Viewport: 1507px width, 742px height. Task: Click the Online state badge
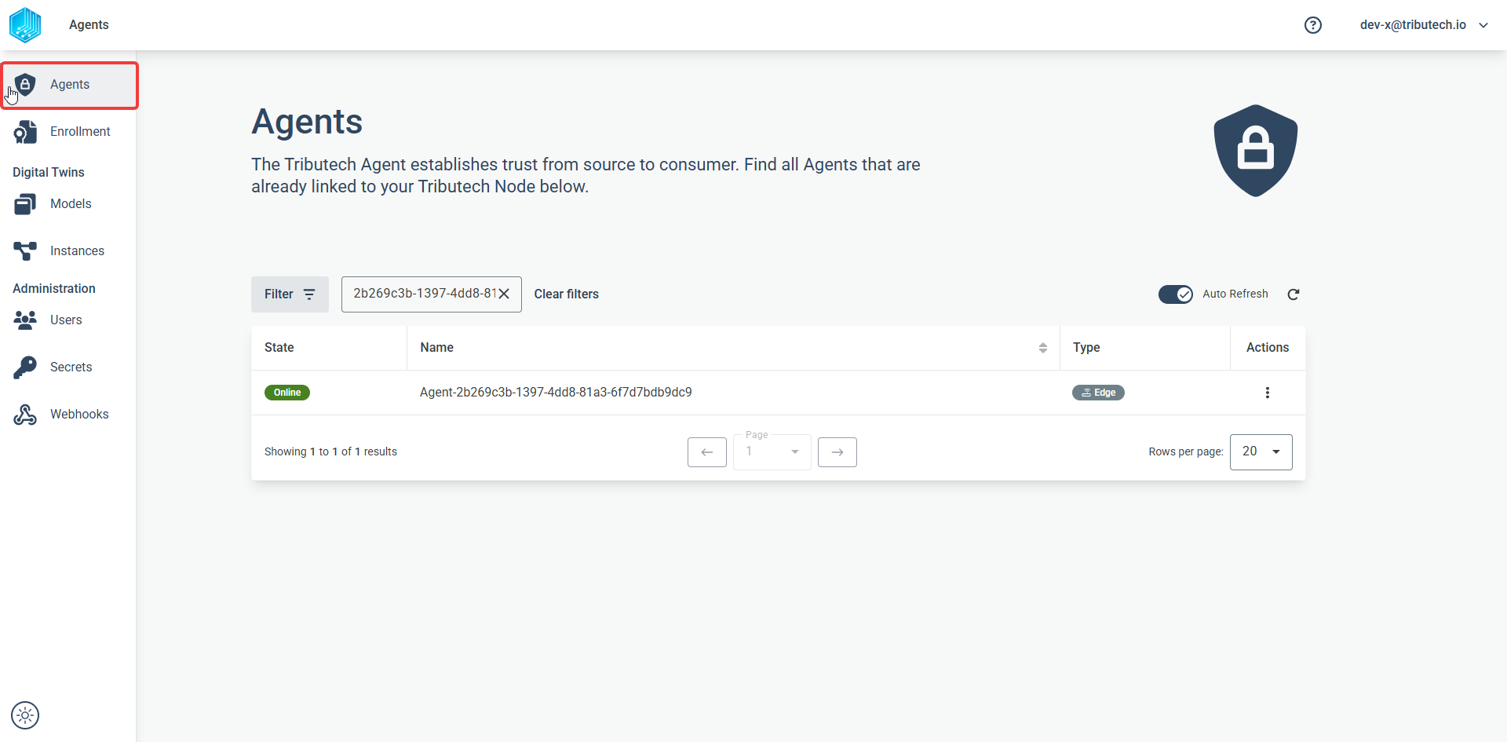click(287, 393)
